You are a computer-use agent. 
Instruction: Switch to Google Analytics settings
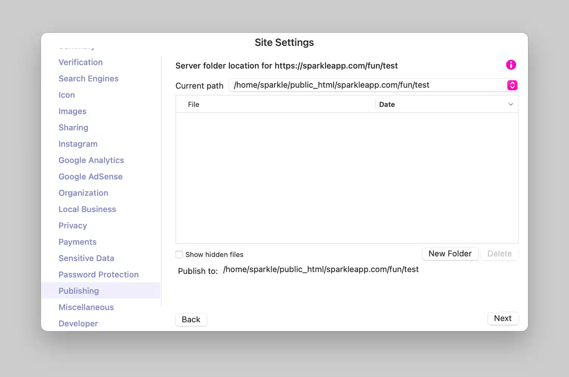91,161
